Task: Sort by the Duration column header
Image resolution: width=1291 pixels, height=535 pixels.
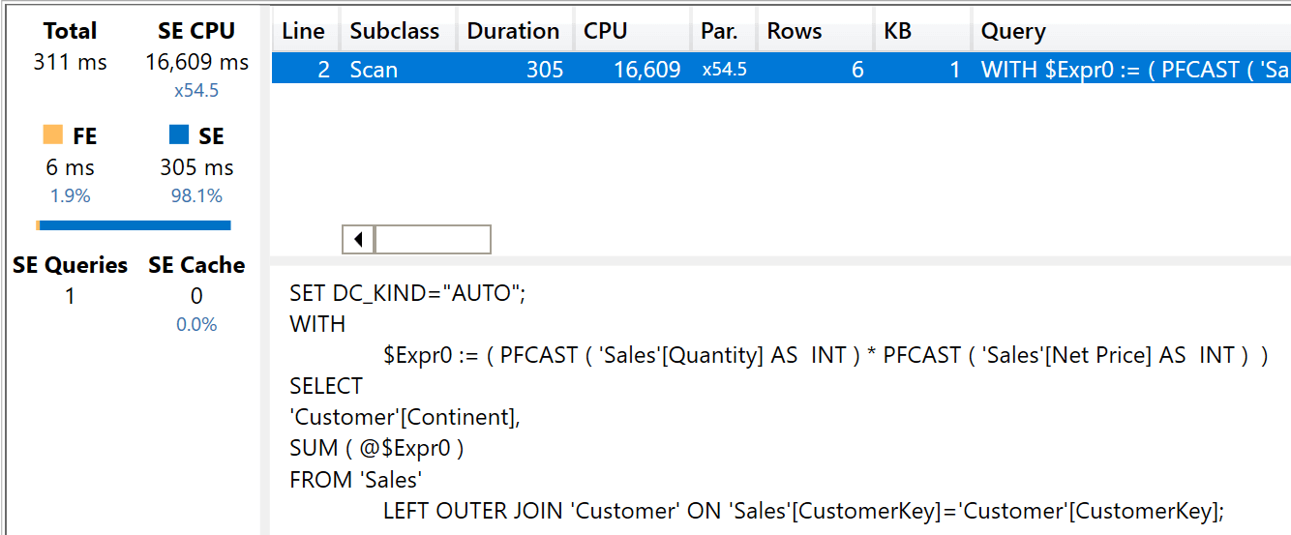Action: (x=515, y=31)
